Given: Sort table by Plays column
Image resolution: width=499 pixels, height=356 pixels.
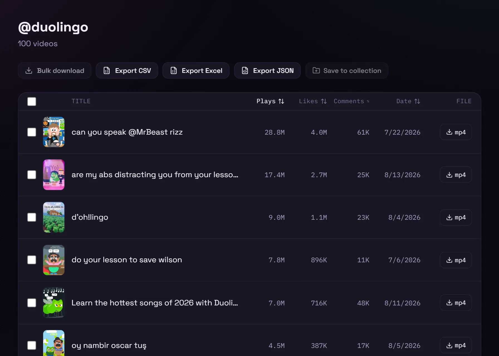Looking at the screenshot, I should 270,101.
